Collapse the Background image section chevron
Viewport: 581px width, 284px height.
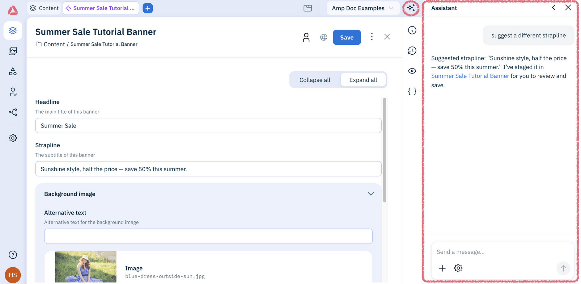point(371,194)
